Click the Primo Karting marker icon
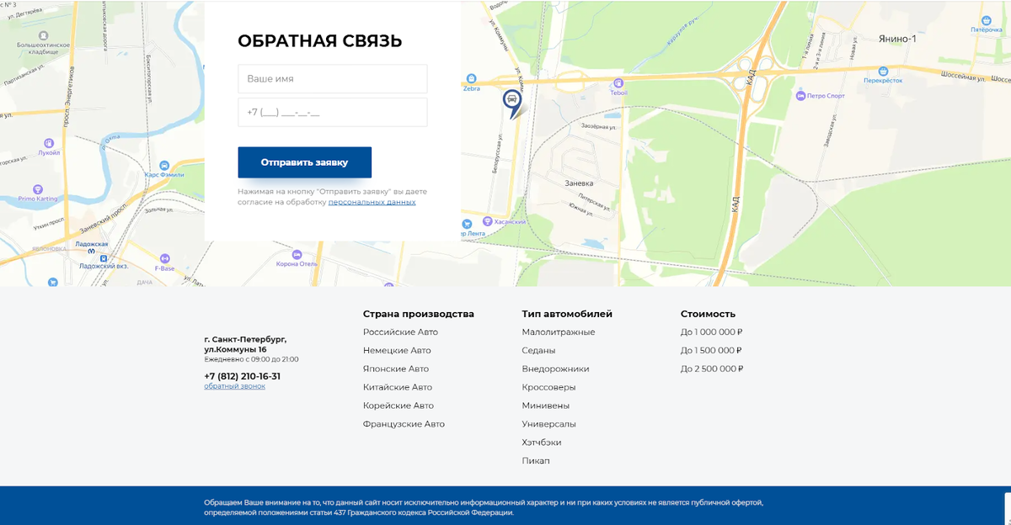Screen dimensions: 1011x525 coord(37,191)
